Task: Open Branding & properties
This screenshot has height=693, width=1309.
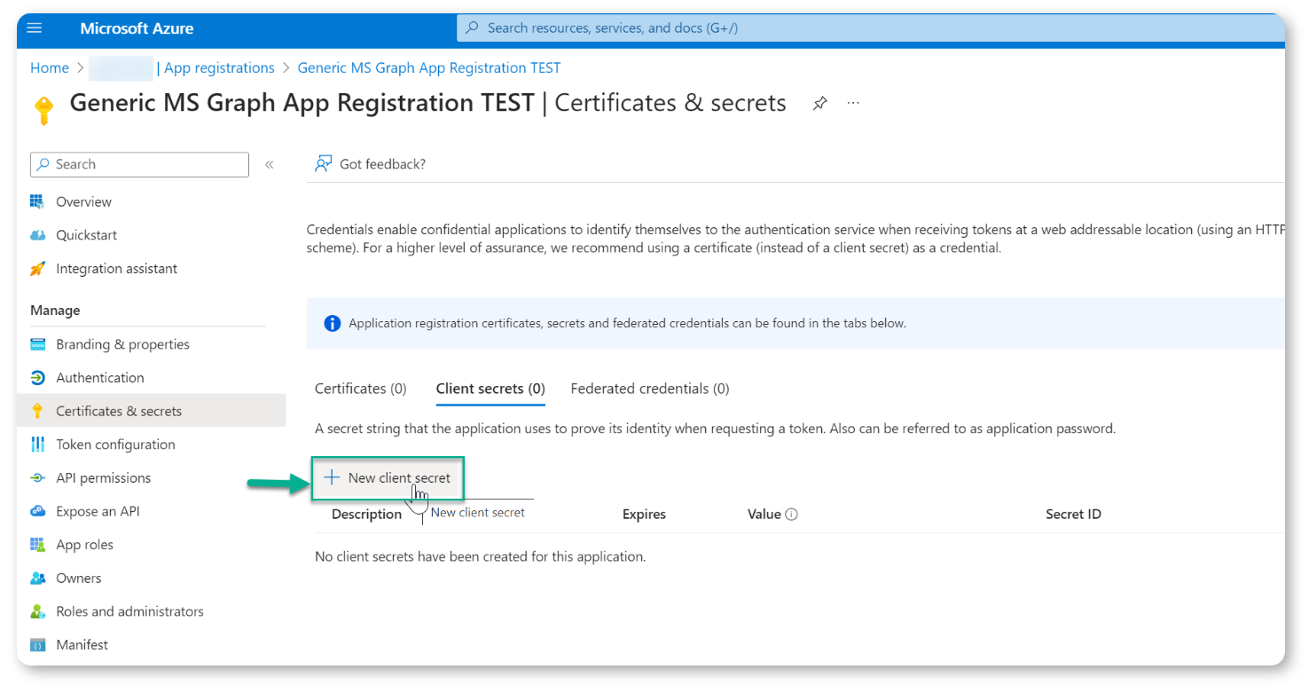Action: [122, 344]
